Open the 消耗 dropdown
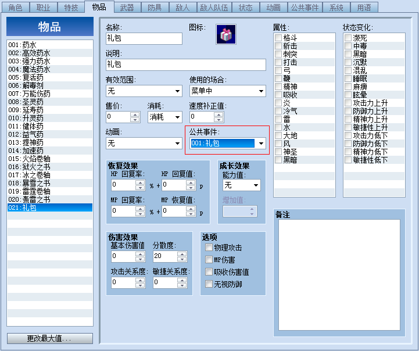This screenshot has width=419, height=351. coord(177,117)
